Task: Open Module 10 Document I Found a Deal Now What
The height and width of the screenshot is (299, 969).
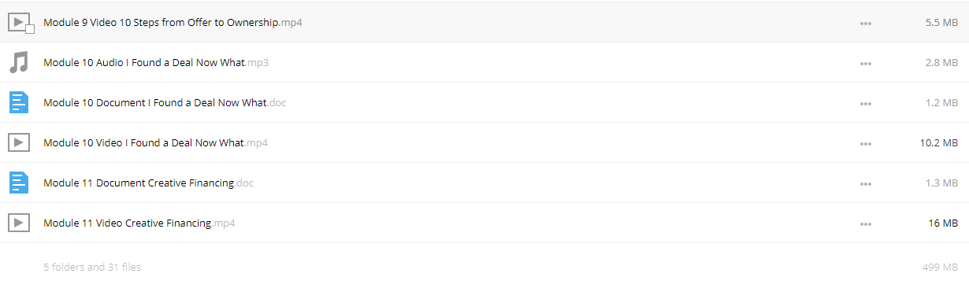Action: pyautogui.click(x=165, y=103)
